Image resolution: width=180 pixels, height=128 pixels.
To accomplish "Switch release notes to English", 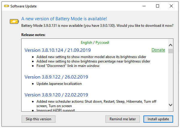I will 87,43.
